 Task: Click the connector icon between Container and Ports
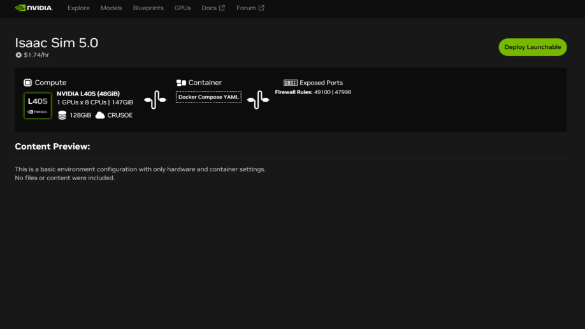[x=258, y=100]
